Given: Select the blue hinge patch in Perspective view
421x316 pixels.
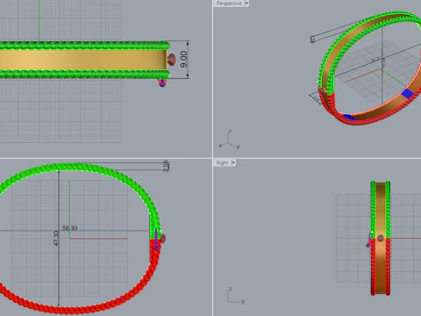Looking at the screenshot, I should tap(407, 93).
